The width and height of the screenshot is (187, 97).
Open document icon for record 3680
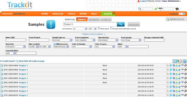2,74
